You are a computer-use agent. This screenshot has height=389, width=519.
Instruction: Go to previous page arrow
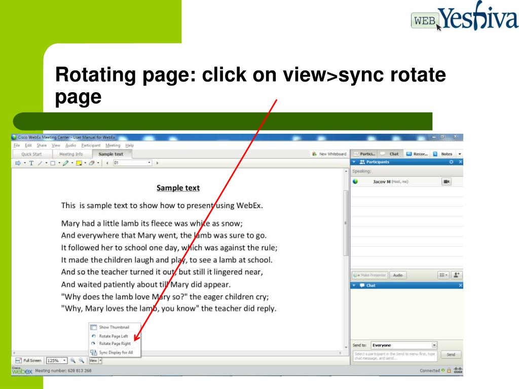coord(107,163)
